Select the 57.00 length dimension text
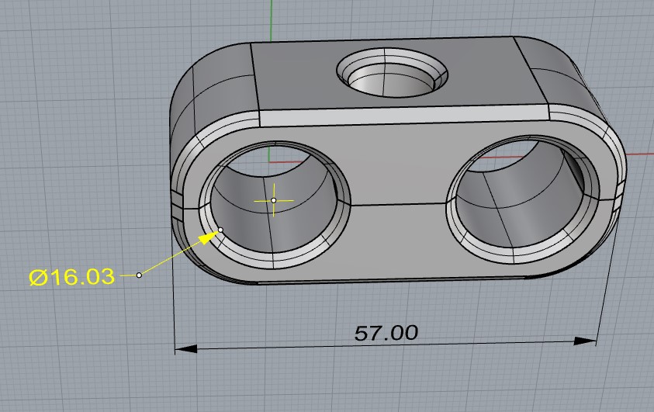The width and height of the screenshot is (654, 412). click(x=386, y=333)
